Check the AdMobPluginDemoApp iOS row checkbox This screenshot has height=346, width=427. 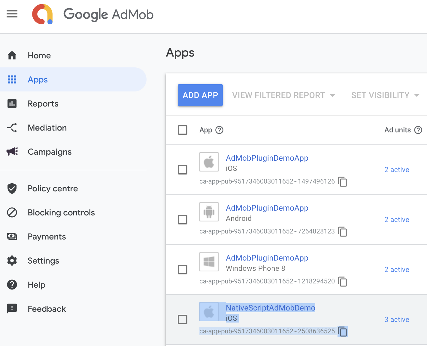[x=183, y=170]
